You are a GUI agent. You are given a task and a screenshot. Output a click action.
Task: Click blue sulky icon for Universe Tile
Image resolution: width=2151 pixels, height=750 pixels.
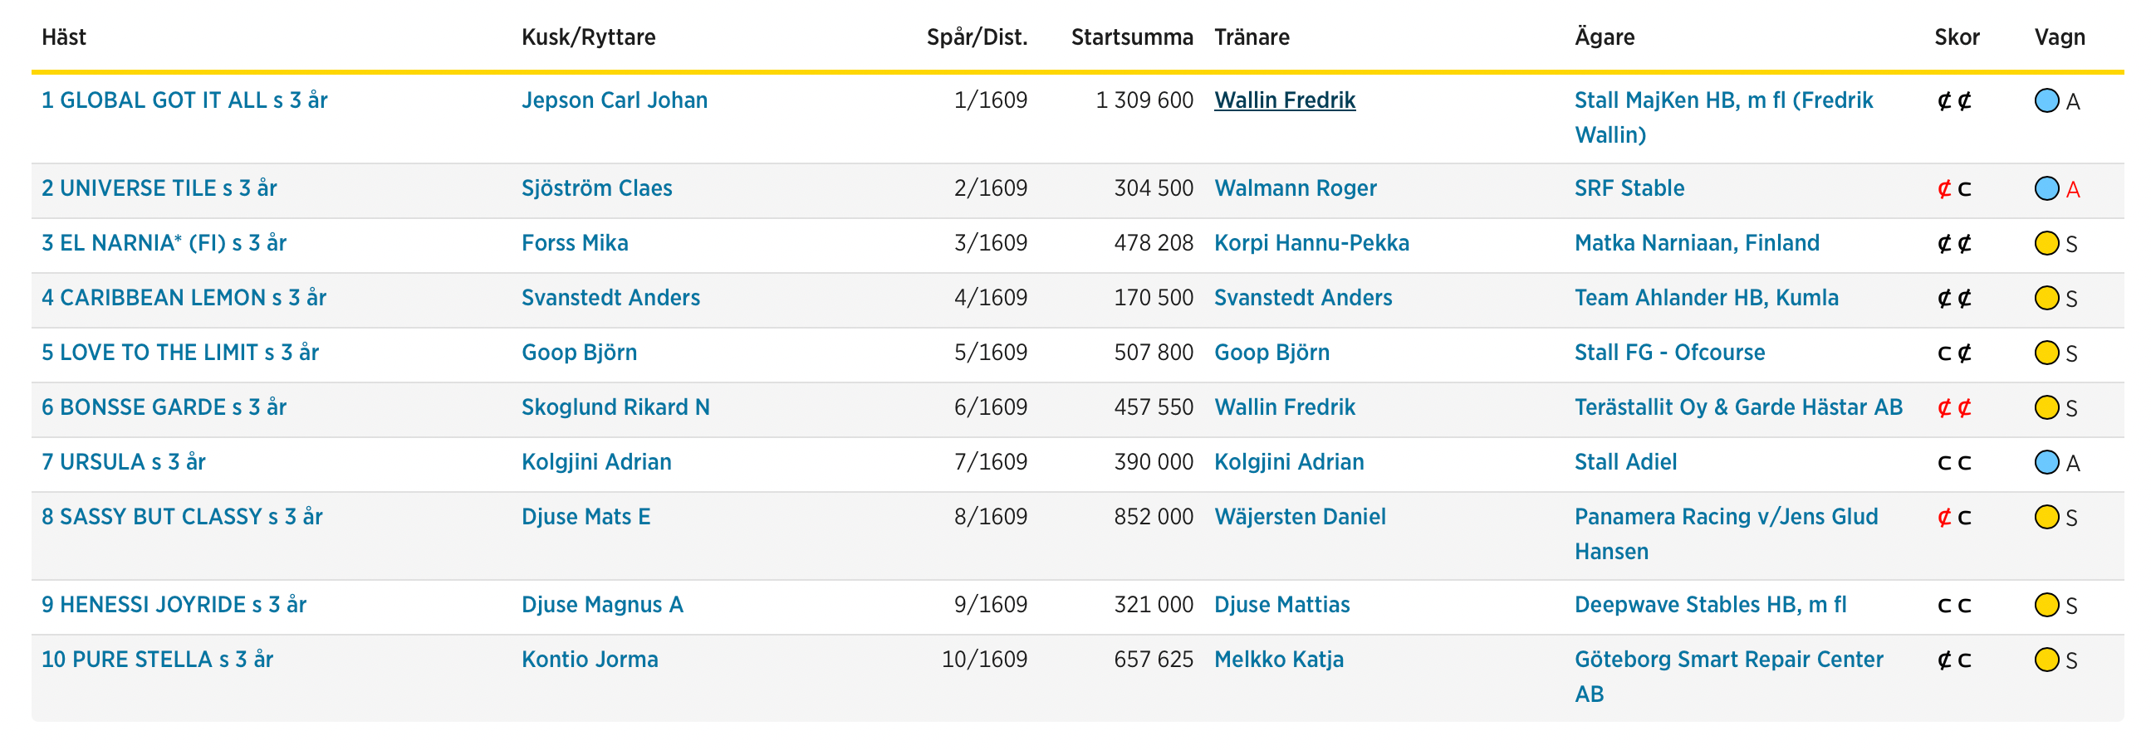click(x=2046, y=188)
